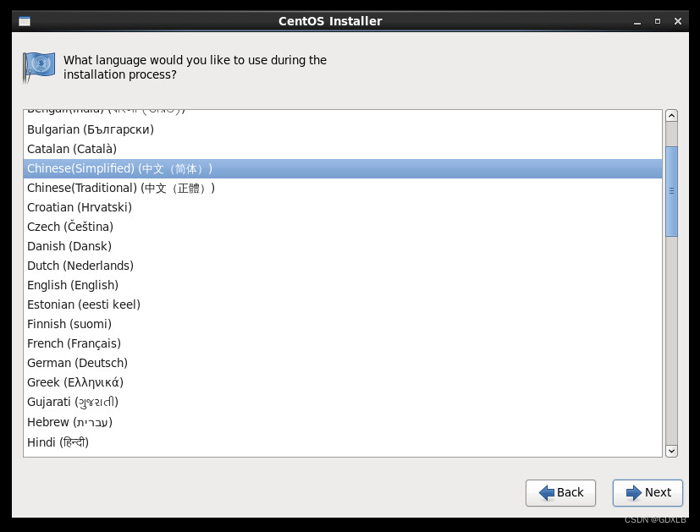Pick Danish (Dansk) language

point(68,246)
